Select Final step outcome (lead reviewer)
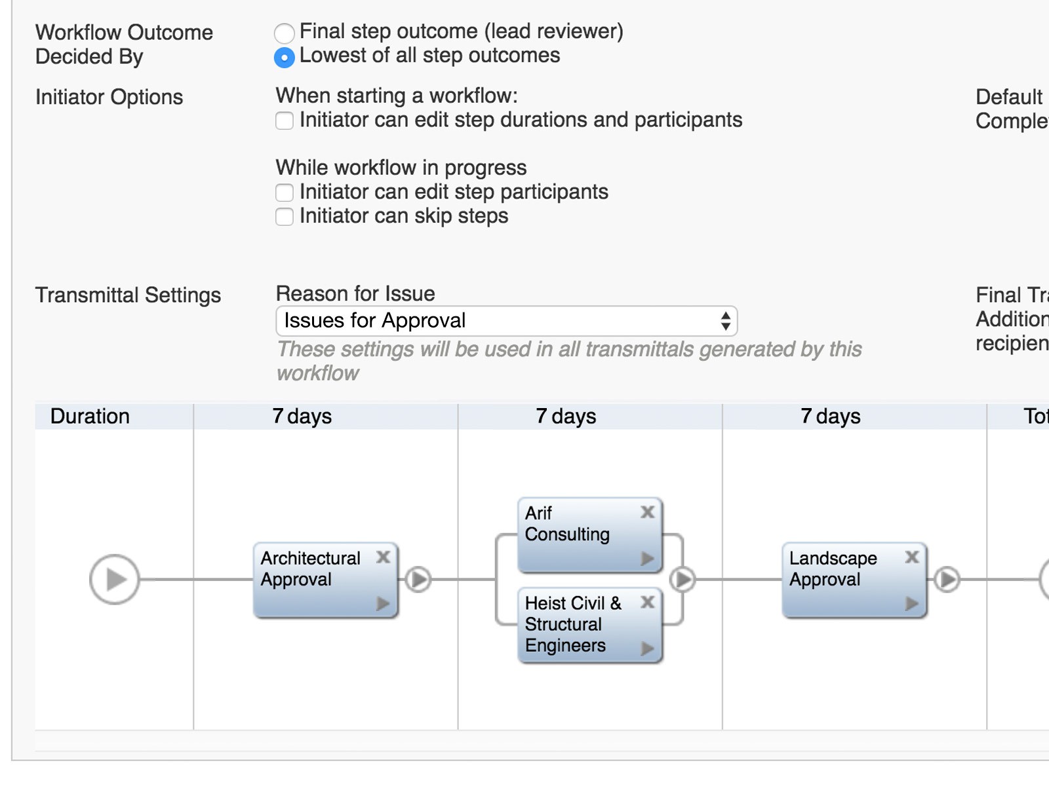This screenshot has height=786, width=1049. (285, 33)
